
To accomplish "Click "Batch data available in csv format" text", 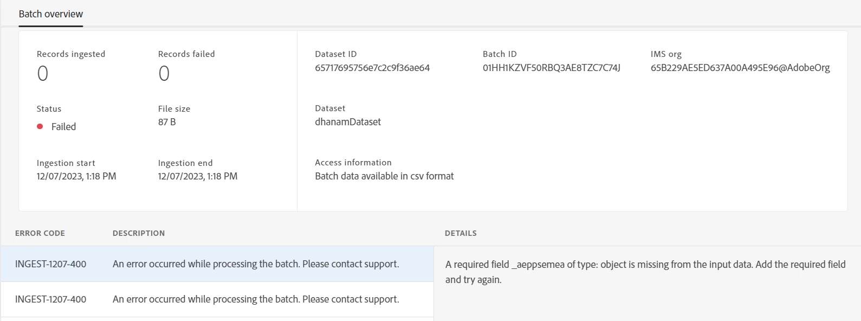I will 384,176.
